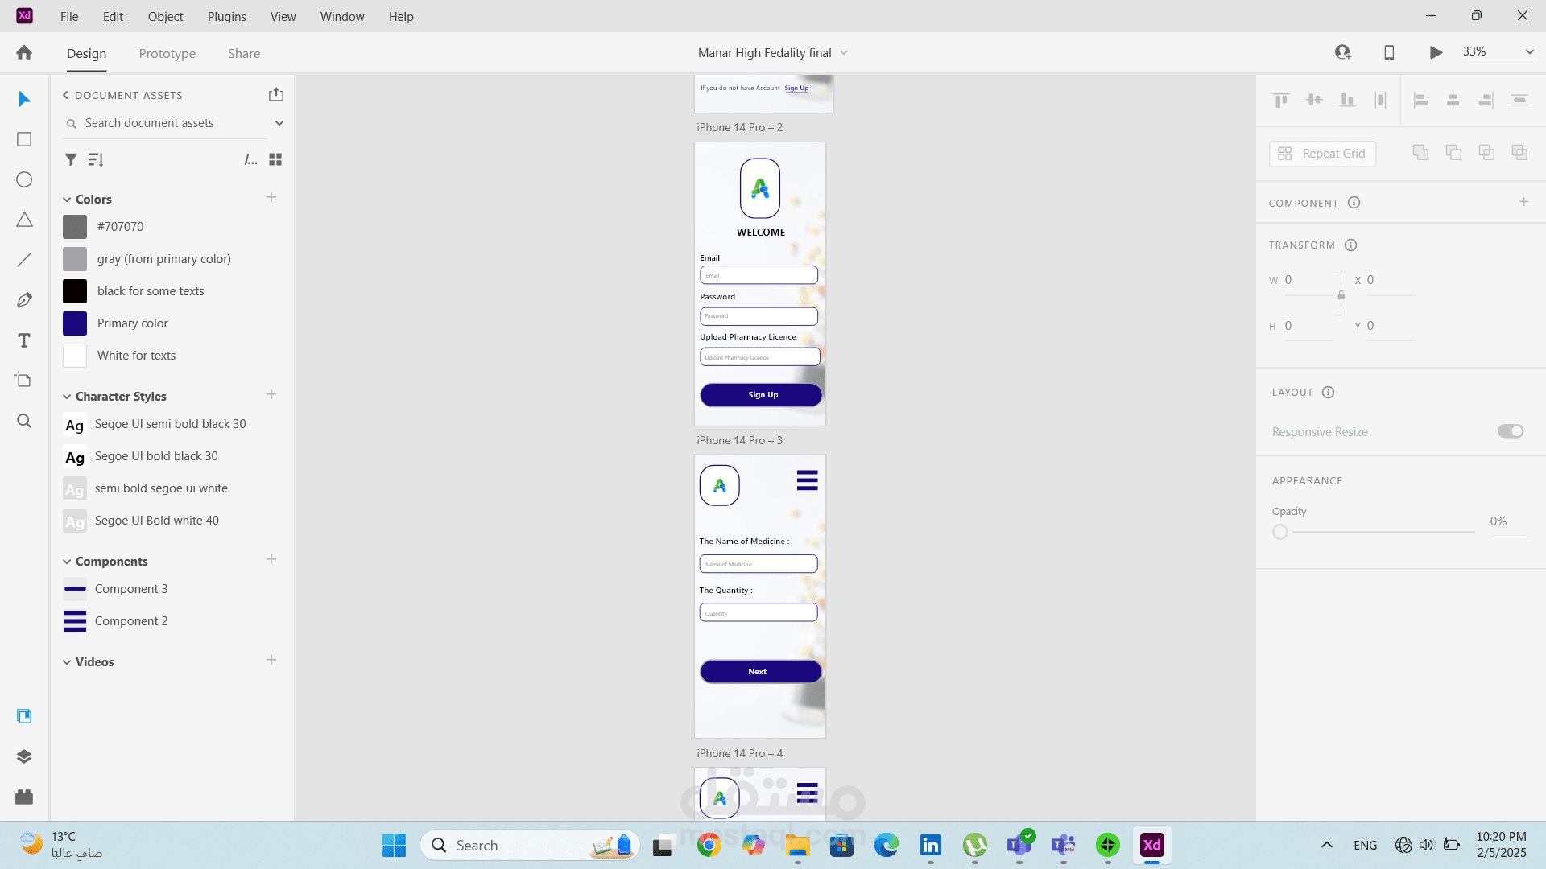Switch to the Prototype tab
This screenshot has height=869, width=1546.
167,53
